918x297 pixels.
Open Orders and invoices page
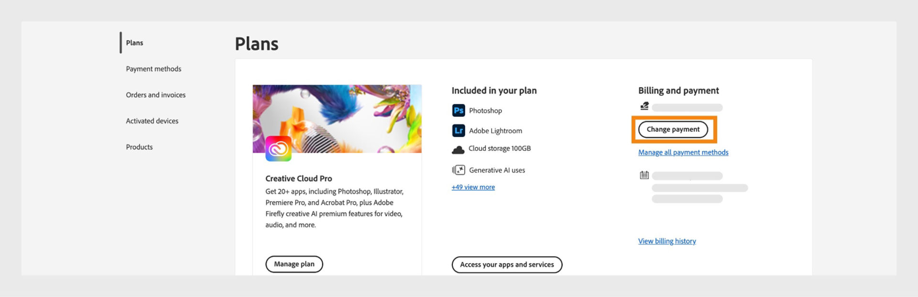point(155,95)
